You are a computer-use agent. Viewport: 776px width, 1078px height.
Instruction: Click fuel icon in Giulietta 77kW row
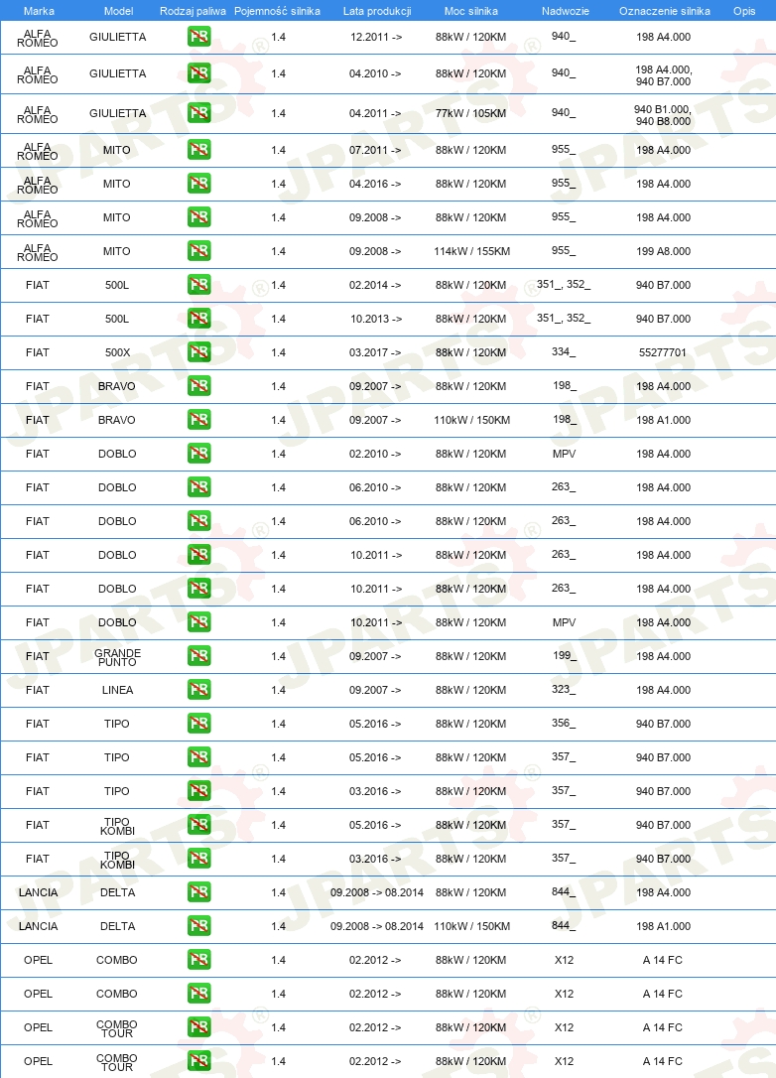pos(198,113)
